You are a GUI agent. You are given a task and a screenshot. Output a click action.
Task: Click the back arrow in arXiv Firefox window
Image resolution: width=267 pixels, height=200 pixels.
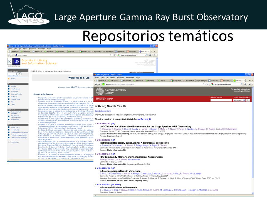click(96, 84)
